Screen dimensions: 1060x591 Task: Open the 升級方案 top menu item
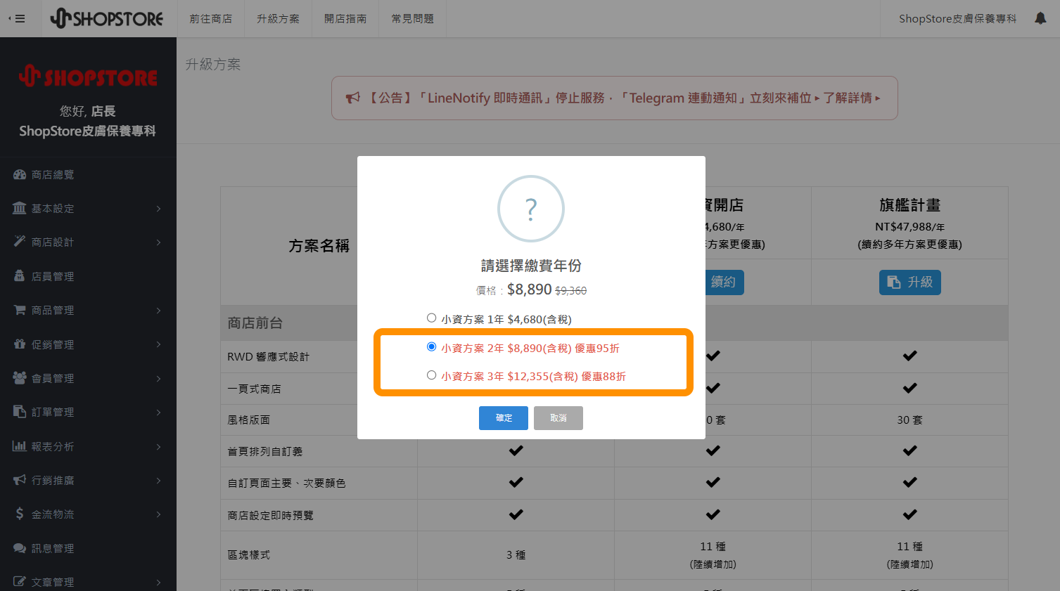pyautogui.click(x=278, y=19)
